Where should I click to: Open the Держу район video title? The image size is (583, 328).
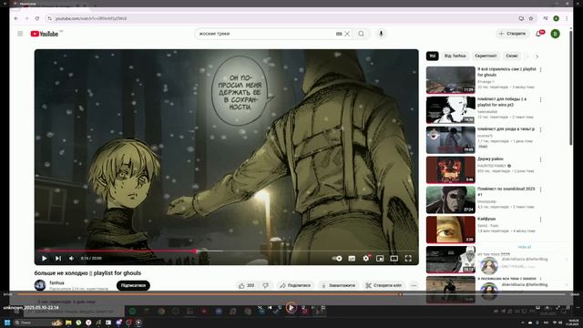[490, 159]
